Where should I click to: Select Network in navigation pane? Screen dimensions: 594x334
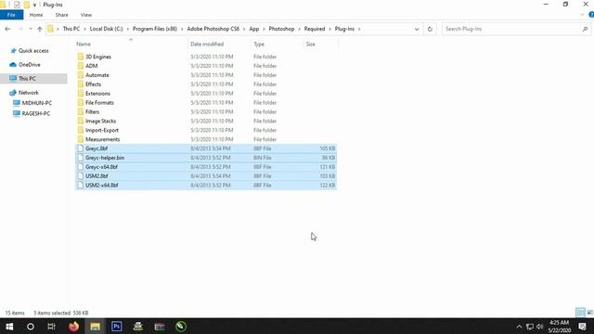click(29, 93)
